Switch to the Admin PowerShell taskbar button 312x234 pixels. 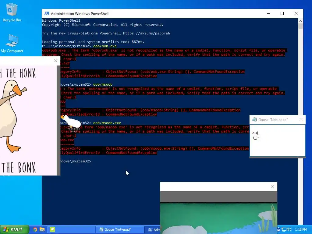coord(153,230)
